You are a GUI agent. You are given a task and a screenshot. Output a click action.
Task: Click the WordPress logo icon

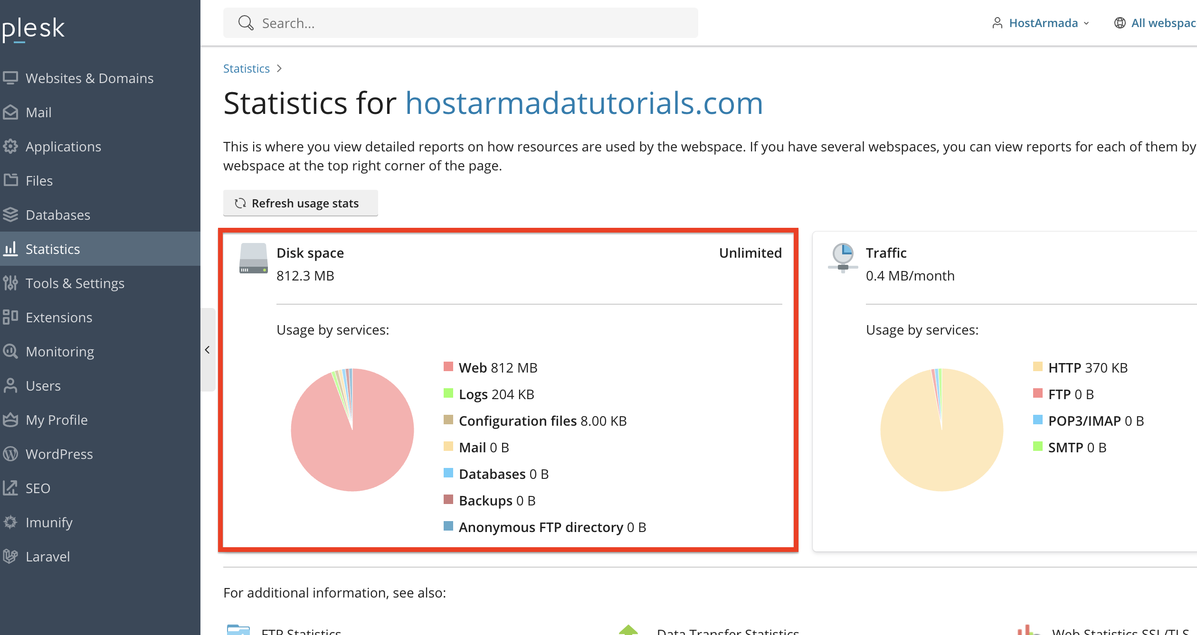coord(10,454)
